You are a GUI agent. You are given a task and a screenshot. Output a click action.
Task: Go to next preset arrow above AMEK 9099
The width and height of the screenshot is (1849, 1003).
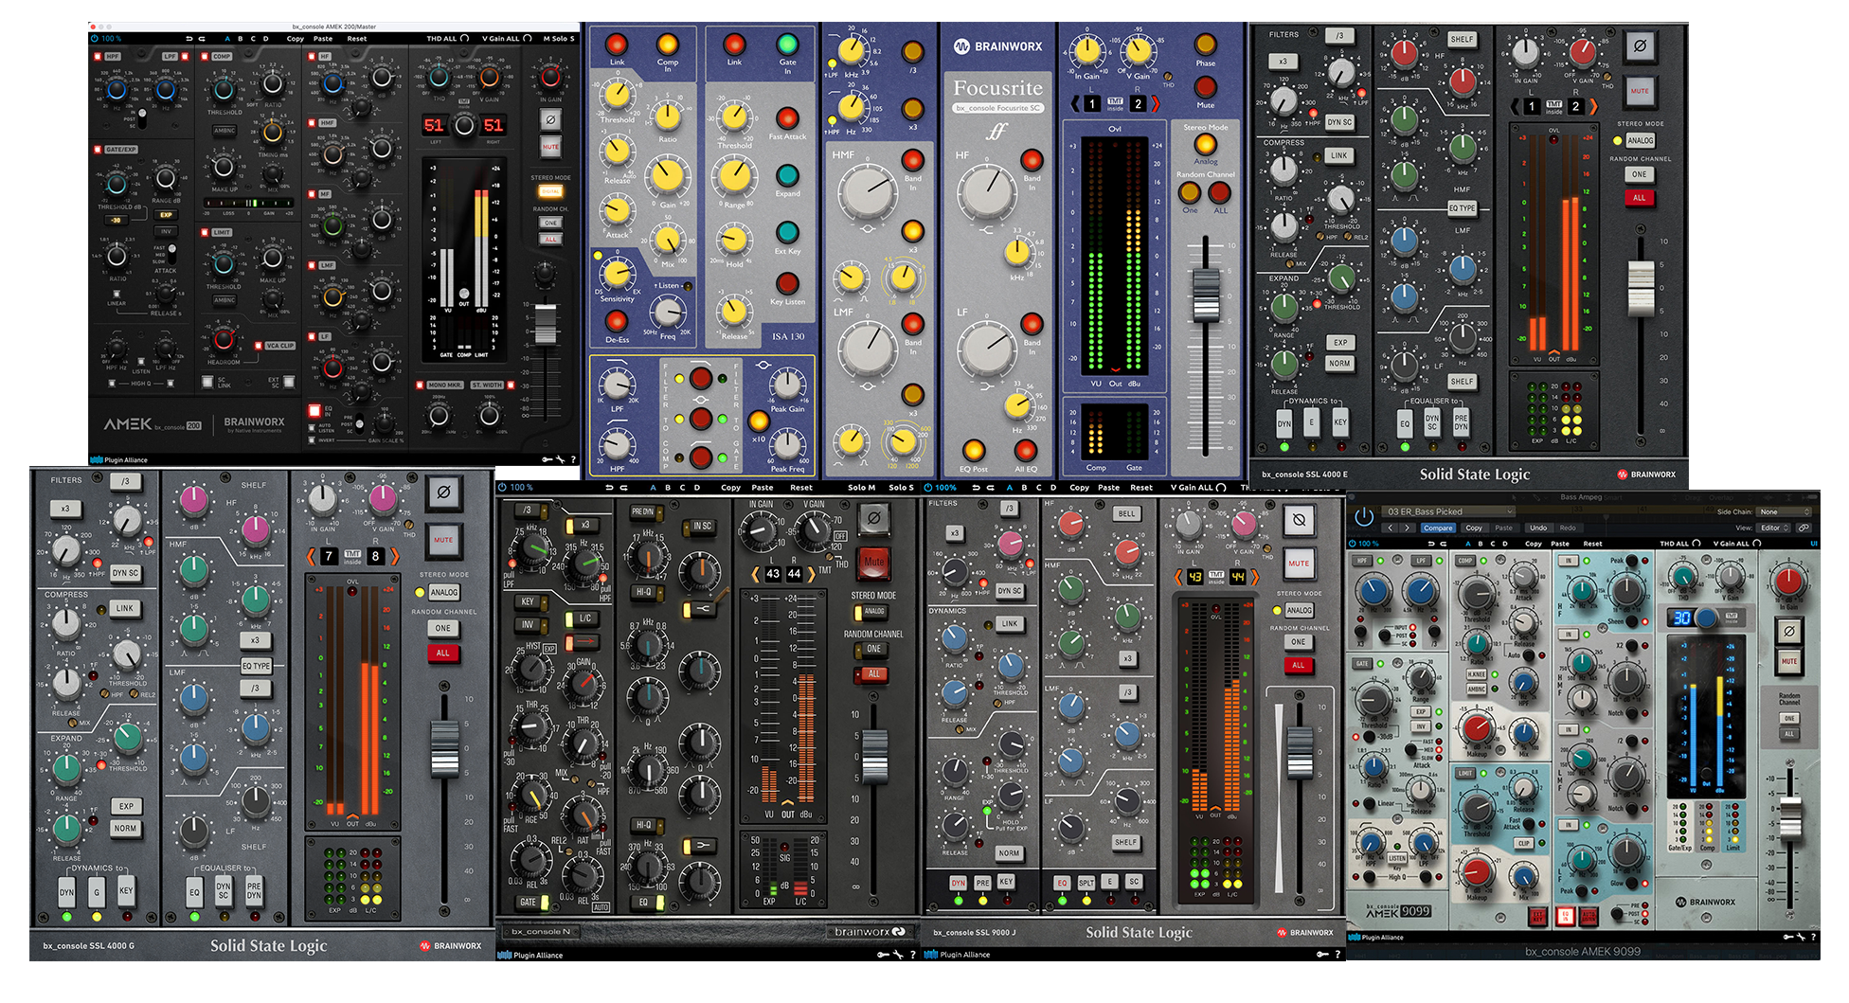click(x=1409, y=528)
